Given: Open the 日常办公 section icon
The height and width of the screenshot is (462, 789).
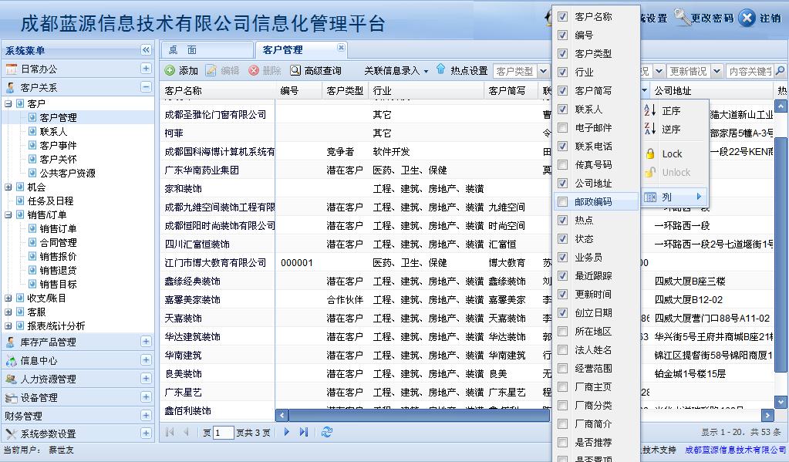Looking at the screenshot, I should 11,69.
